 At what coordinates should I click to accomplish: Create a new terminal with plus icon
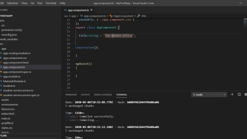232,94
